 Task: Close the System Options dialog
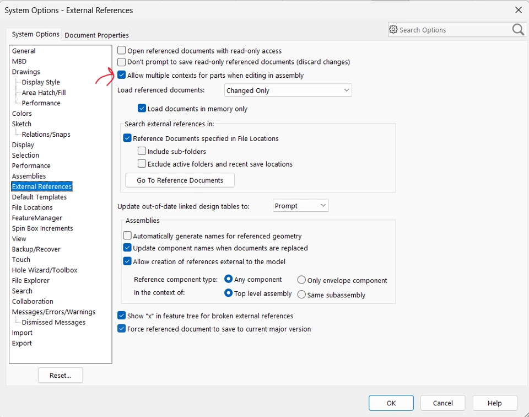pos(519,10)
